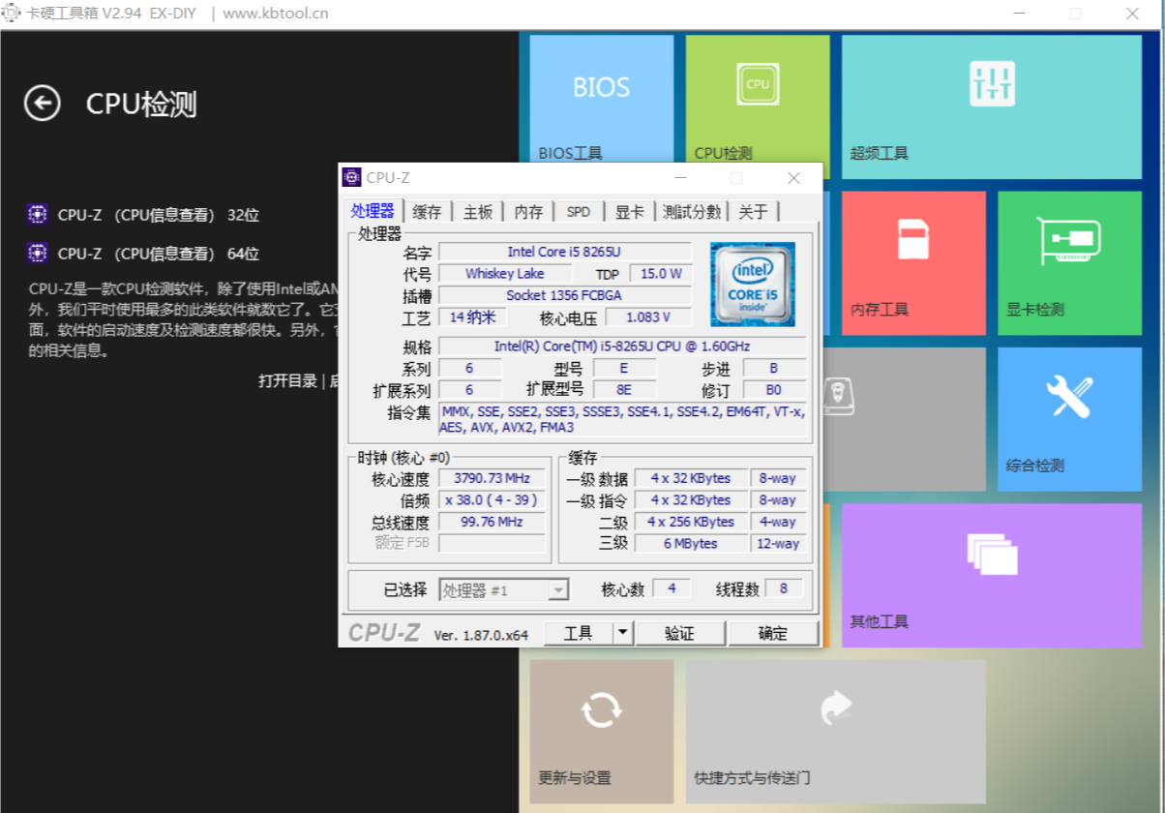Screen dimensions: 1165x813
Task: Click the 三级 12-way associativity value
Action: click(x=778, y=543)
